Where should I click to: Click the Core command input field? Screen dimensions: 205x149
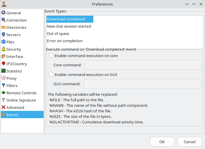click(x=143, y=65)
